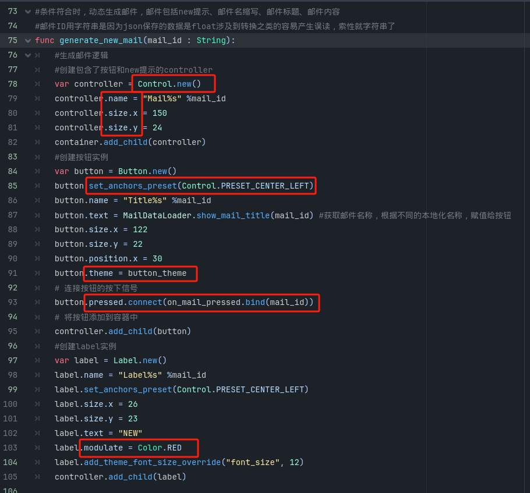Click line number 97 in the gutter
The image size is (530, 493).
12,361
